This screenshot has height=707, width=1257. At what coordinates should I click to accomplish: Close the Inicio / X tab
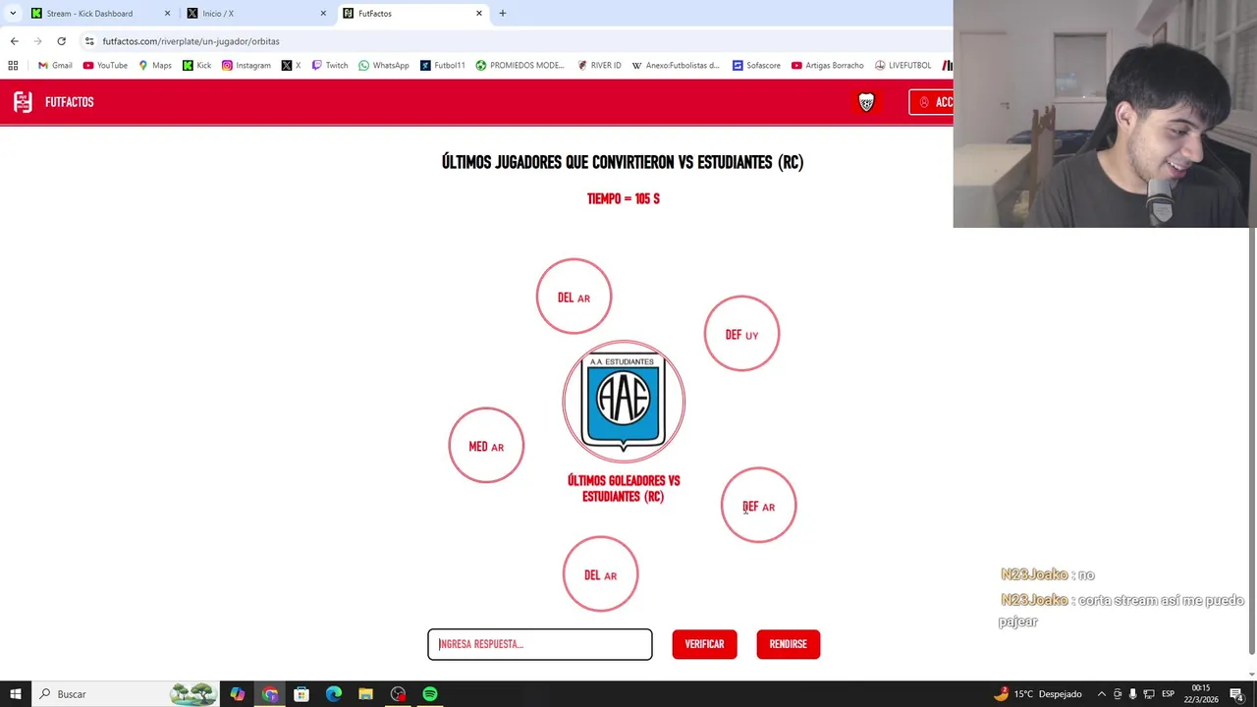(x=323, y=14)
